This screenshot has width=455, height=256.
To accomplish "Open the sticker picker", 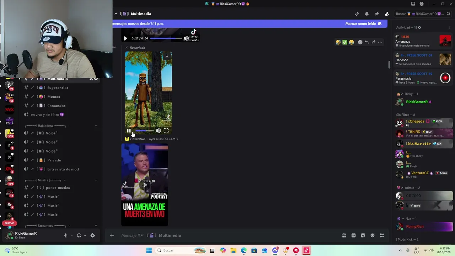I will (363, 235).
